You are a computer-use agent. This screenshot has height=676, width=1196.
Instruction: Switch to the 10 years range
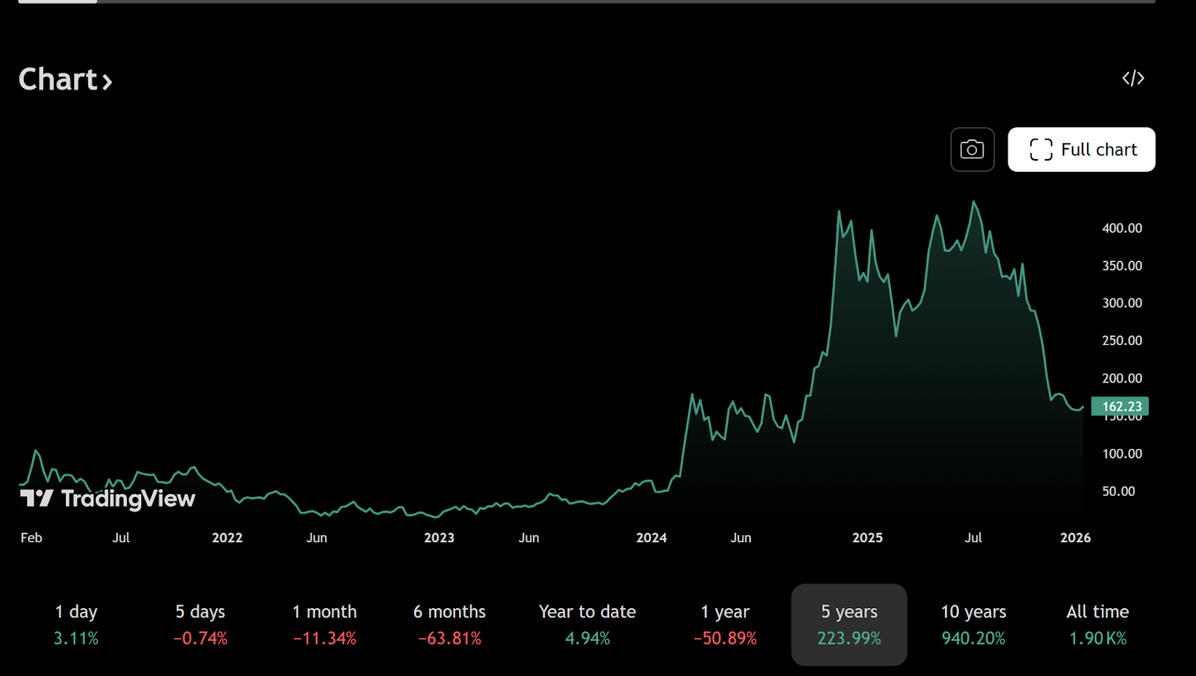[972, 624]
